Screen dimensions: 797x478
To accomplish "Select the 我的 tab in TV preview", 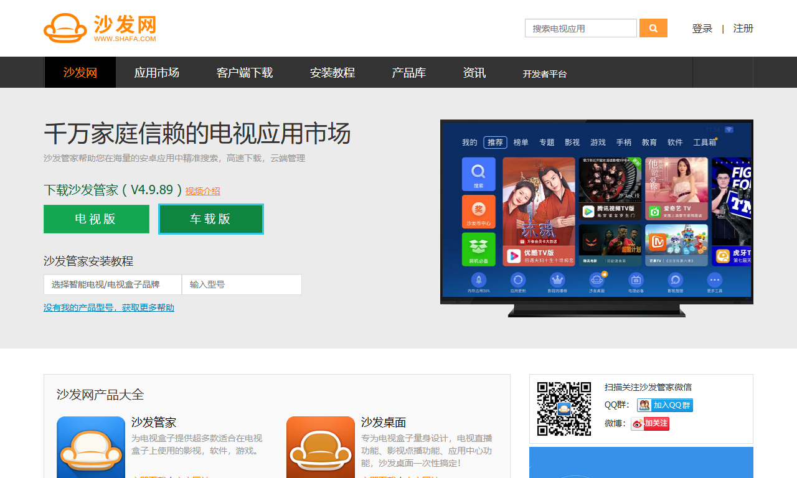I will pos(469,143).
